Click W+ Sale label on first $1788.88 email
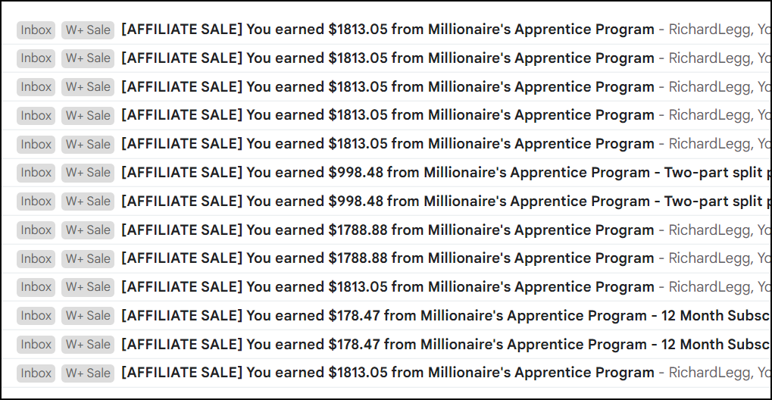This screenshot has width=772, height=400. [88, 230]
